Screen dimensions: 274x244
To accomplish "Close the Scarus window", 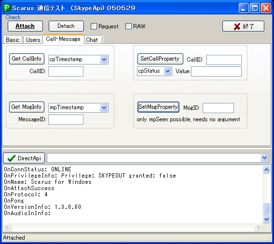I will (x=266, y=8).
